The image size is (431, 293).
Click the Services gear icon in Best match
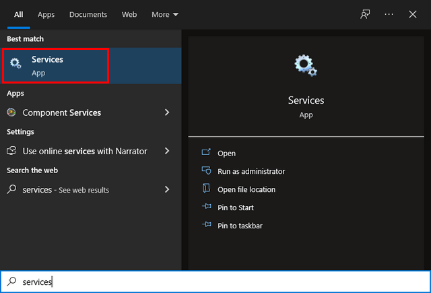pyautogui.click(x=15, y=63)
